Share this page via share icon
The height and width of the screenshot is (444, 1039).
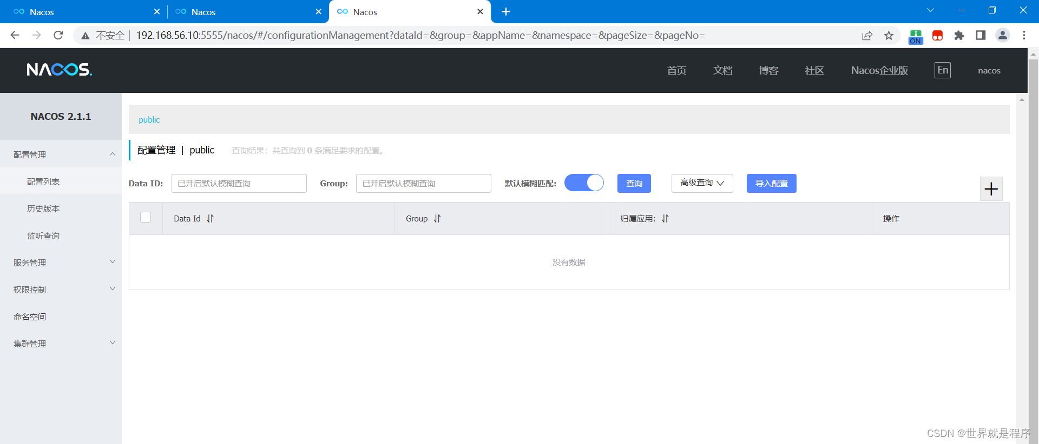click(867, 36)
